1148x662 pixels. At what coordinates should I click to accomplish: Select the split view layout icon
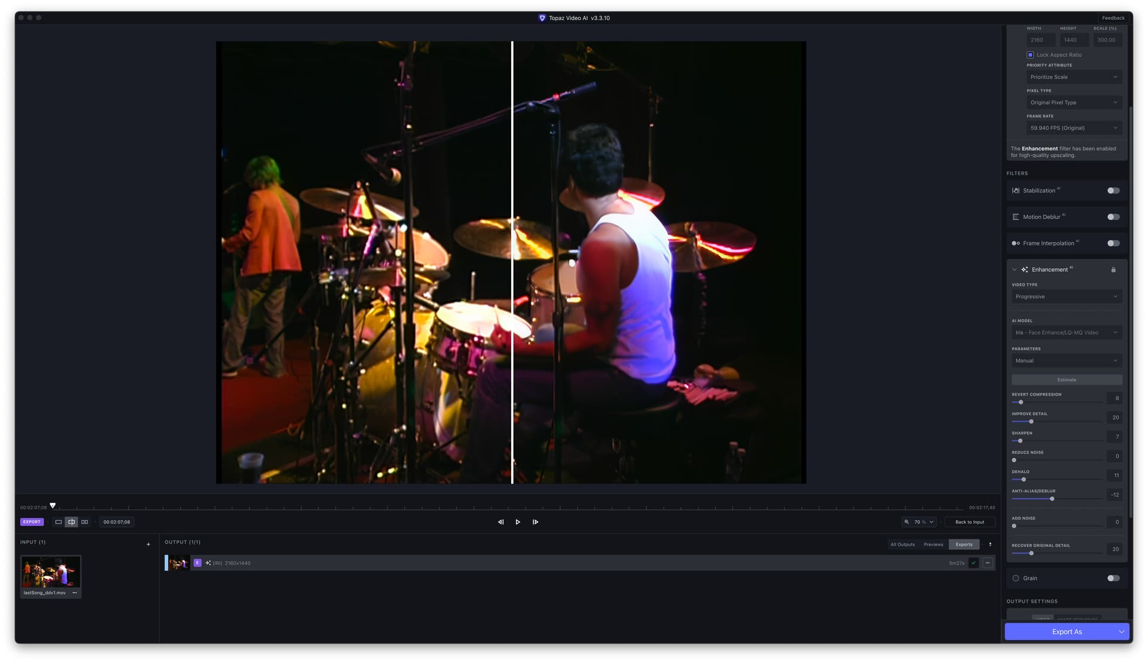click(x=72, y=522)
